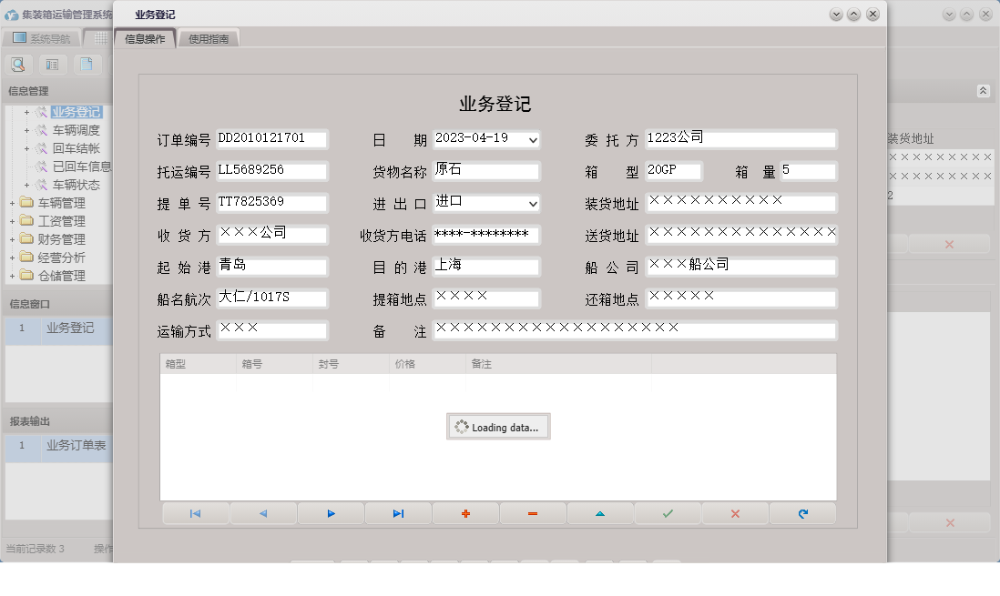Advance to the next record arrow icon
The image size is (1000, 596).
(330, 513)
